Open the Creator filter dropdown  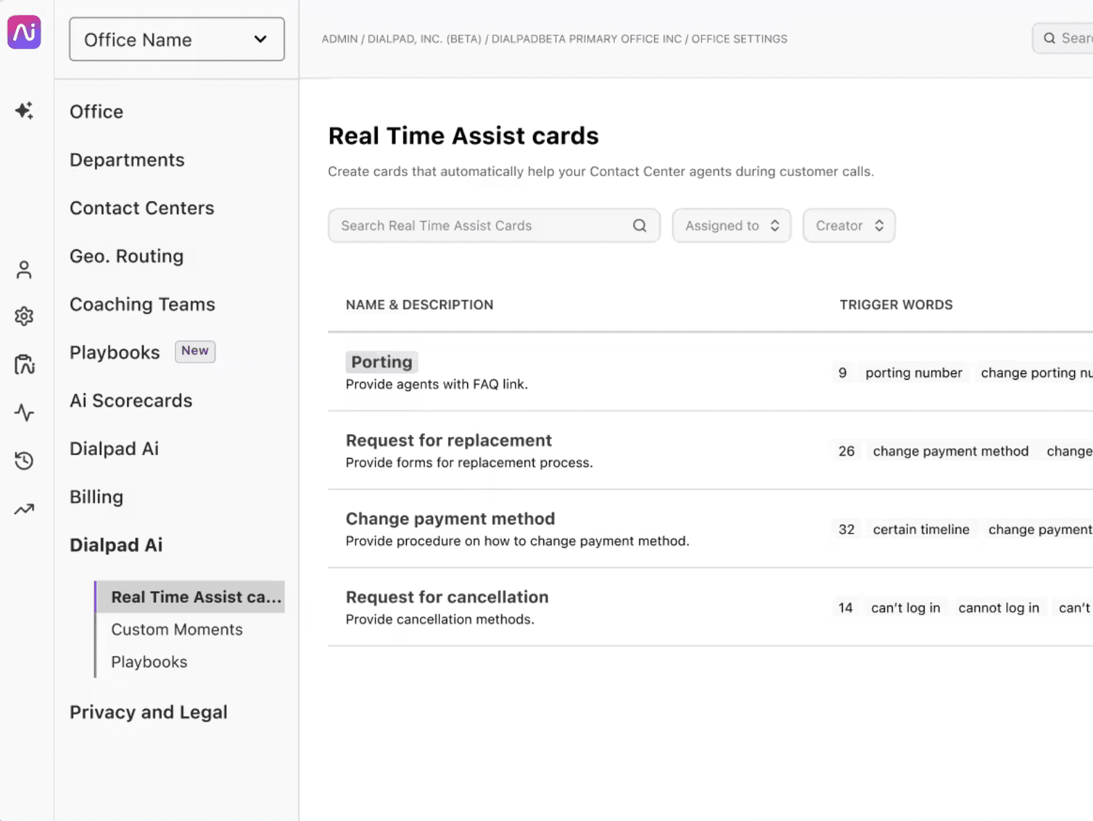coord(849,226)
